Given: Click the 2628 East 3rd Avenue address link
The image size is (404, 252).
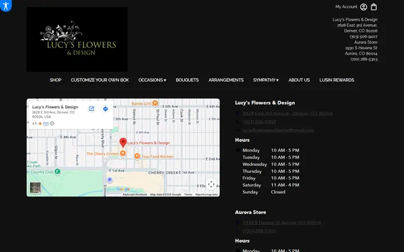Looking at the screenshot, I should tap(287, 113).
